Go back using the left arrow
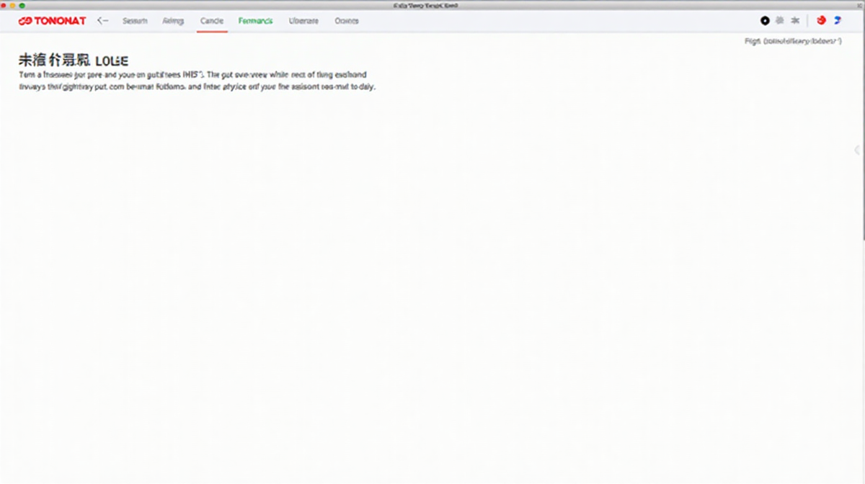This screenshot has width=865, height=484. coord(102,21)
